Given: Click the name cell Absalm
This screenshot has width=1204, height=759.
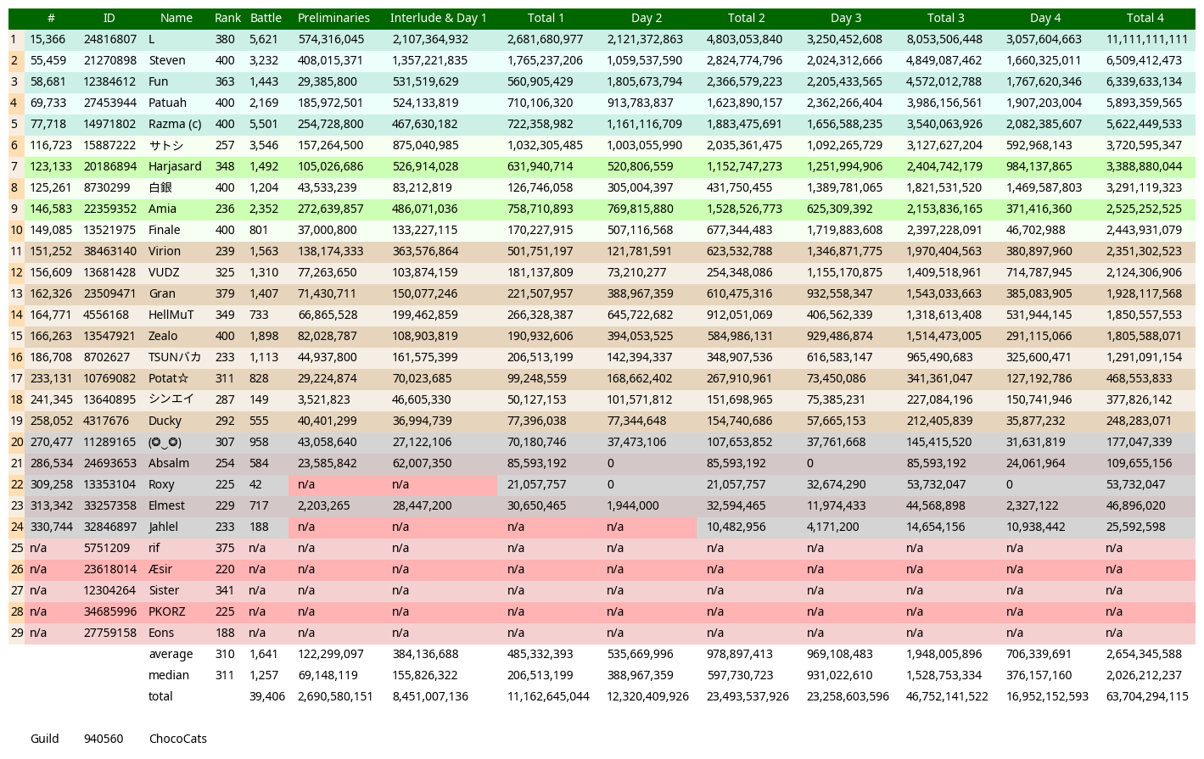Looking at the screenshot, I should 169,463.
